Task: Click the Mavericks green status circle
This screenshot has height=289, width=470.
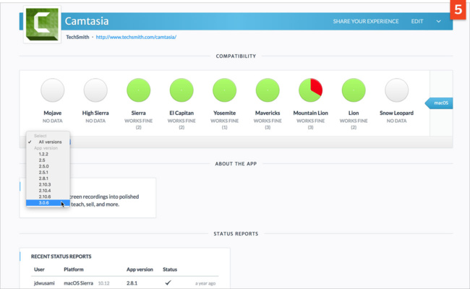Action: coord(268,90)
